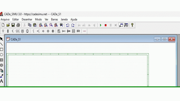The height and width of the screenshot is (101, 180).
Task: Click the sixth symbol library rectangle icon
Action: pyautogui.click(x=27, y=31)
